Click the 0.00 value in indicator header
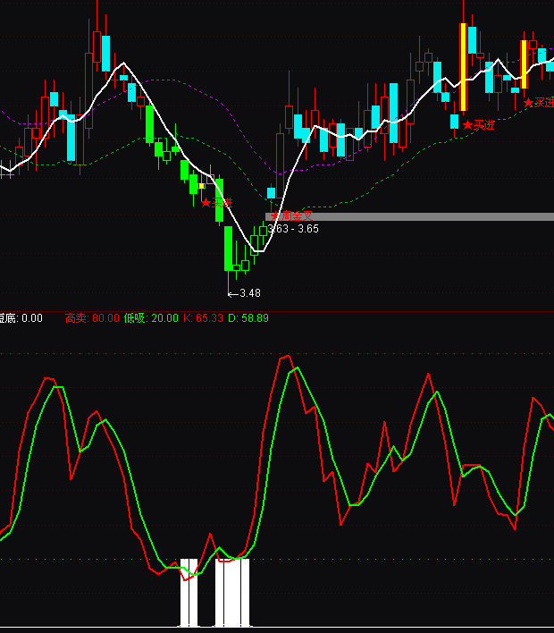The image size is (554, 633). [x=32, y=317]
